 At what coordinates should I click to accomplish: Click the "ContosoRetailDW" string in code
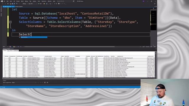pos(95,14)
